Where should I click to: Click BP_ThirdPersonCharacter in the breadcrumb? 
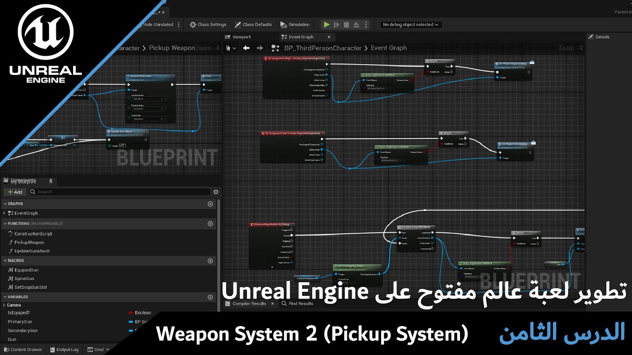click(x=323, y=48)
